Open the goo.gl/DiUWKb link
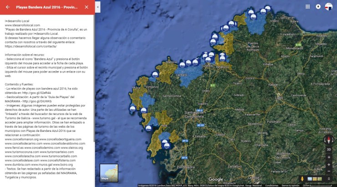 click(37, 101)
